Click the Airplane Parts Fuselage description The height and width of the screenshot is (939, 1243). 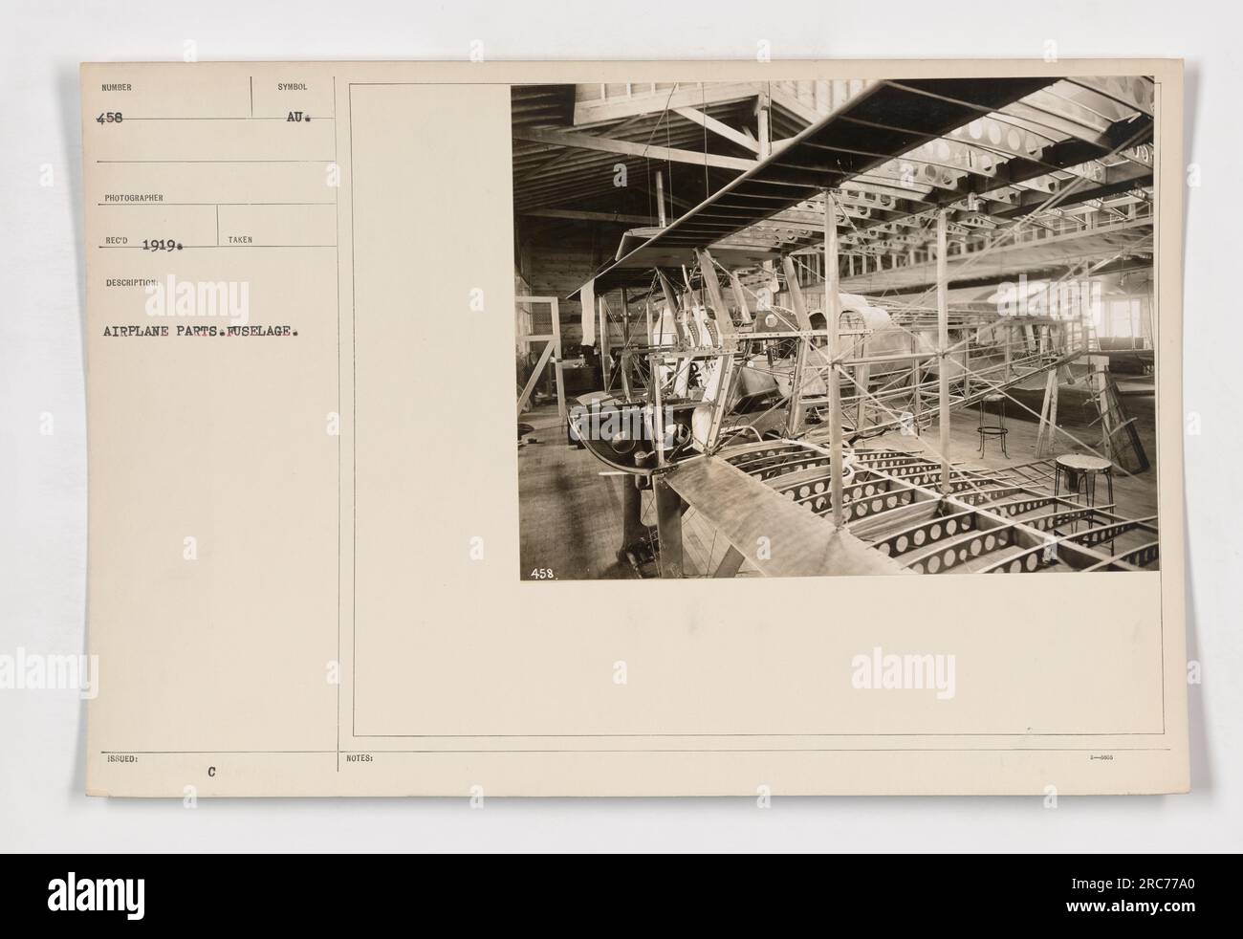pos(200,334)
